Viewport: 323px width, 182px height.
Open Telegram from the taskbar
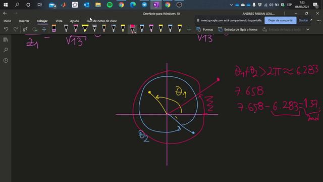[144, 5]
